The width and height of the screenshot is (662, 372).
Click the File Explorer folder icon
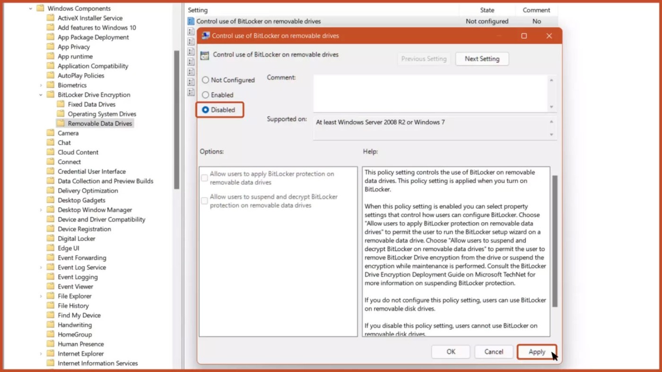tap(51, 296)
